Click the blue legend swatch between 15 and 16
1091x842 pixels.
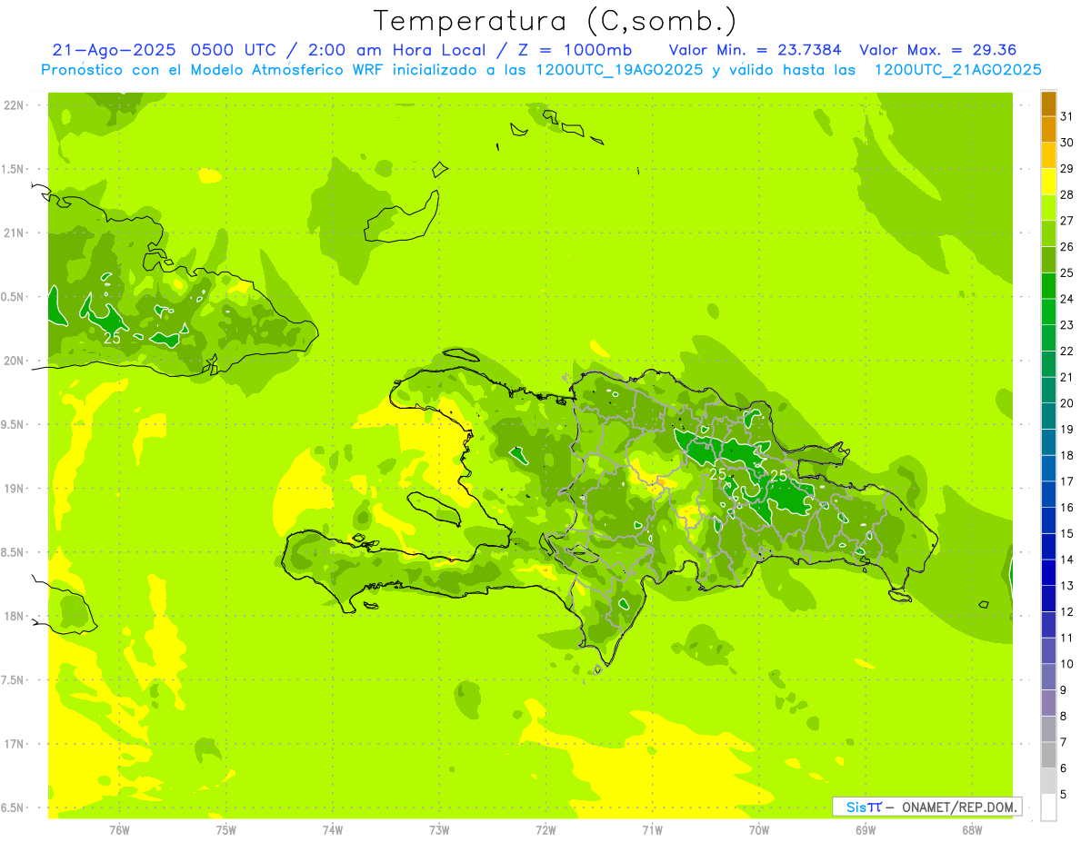[x=1048, y=520]
